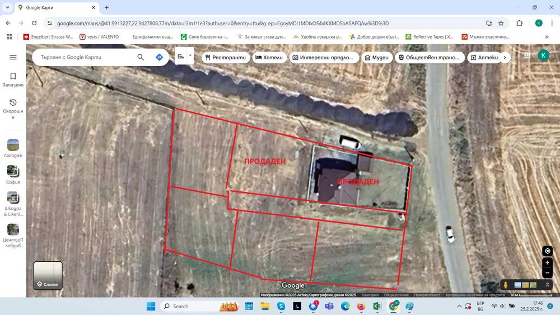The image size is (560, 315).
Task: Click the Бъ keyboard input tool button
Action: 181,57
